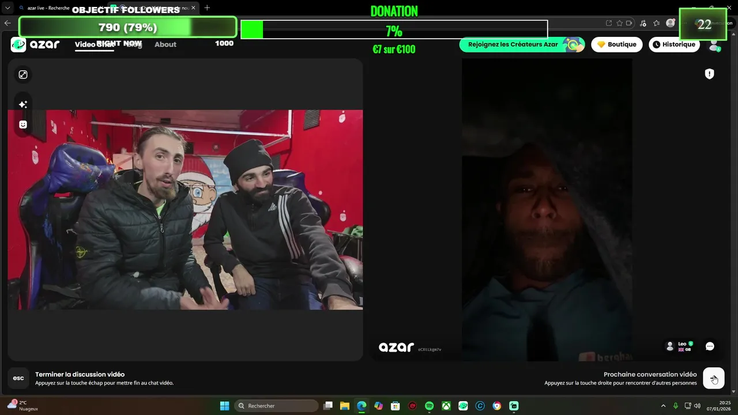
Task: Open the weather widget showing 2°C Nuageux
Action: [x=23, y=406]
